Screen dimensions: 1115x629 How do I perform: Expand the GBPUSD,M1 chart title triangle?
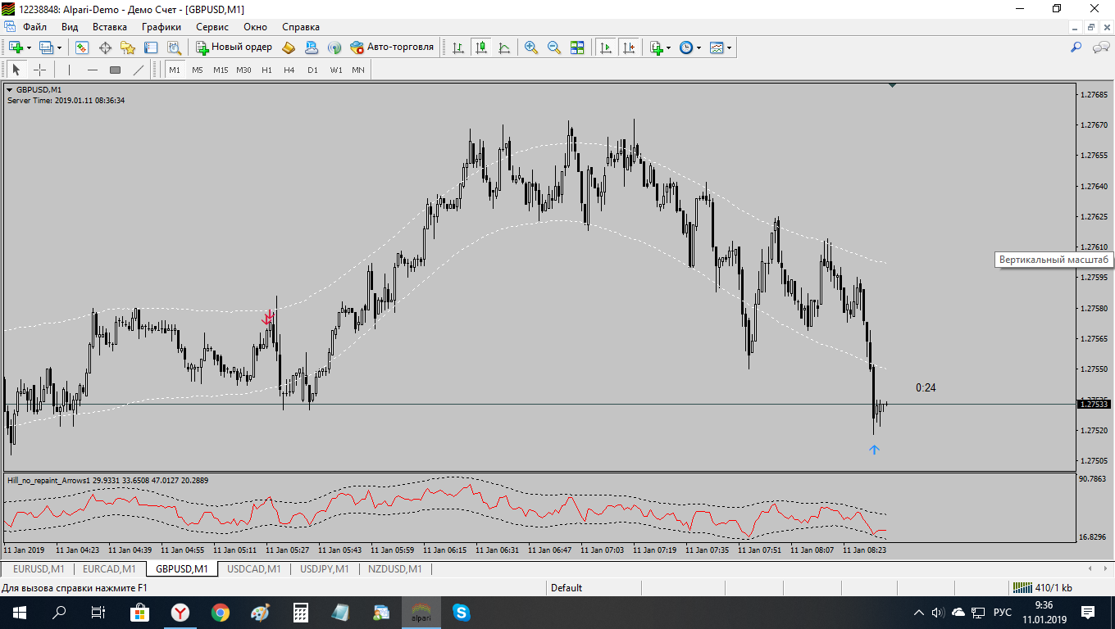coord(10,89)
